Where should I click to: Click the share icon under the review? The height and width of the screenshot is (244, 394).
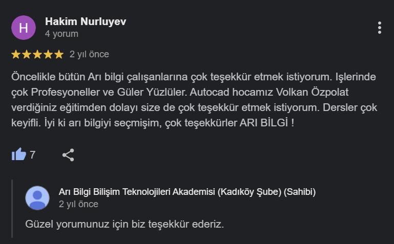click(x=68, y=154)
